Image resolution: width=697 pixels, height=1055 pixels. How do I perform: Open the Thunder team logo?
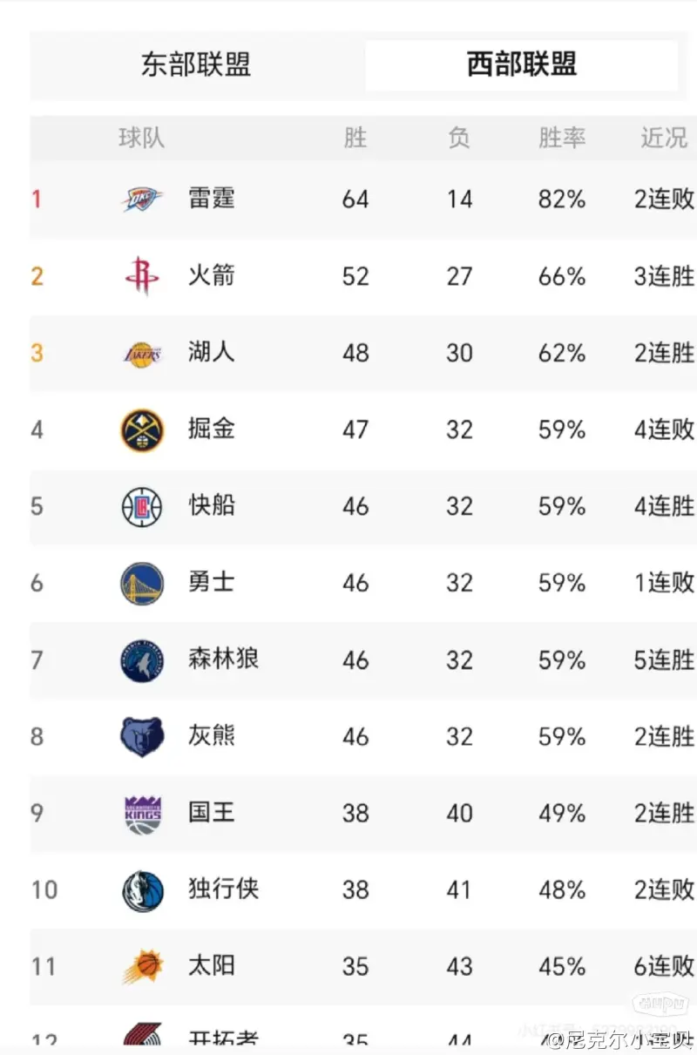click(142, 200)
